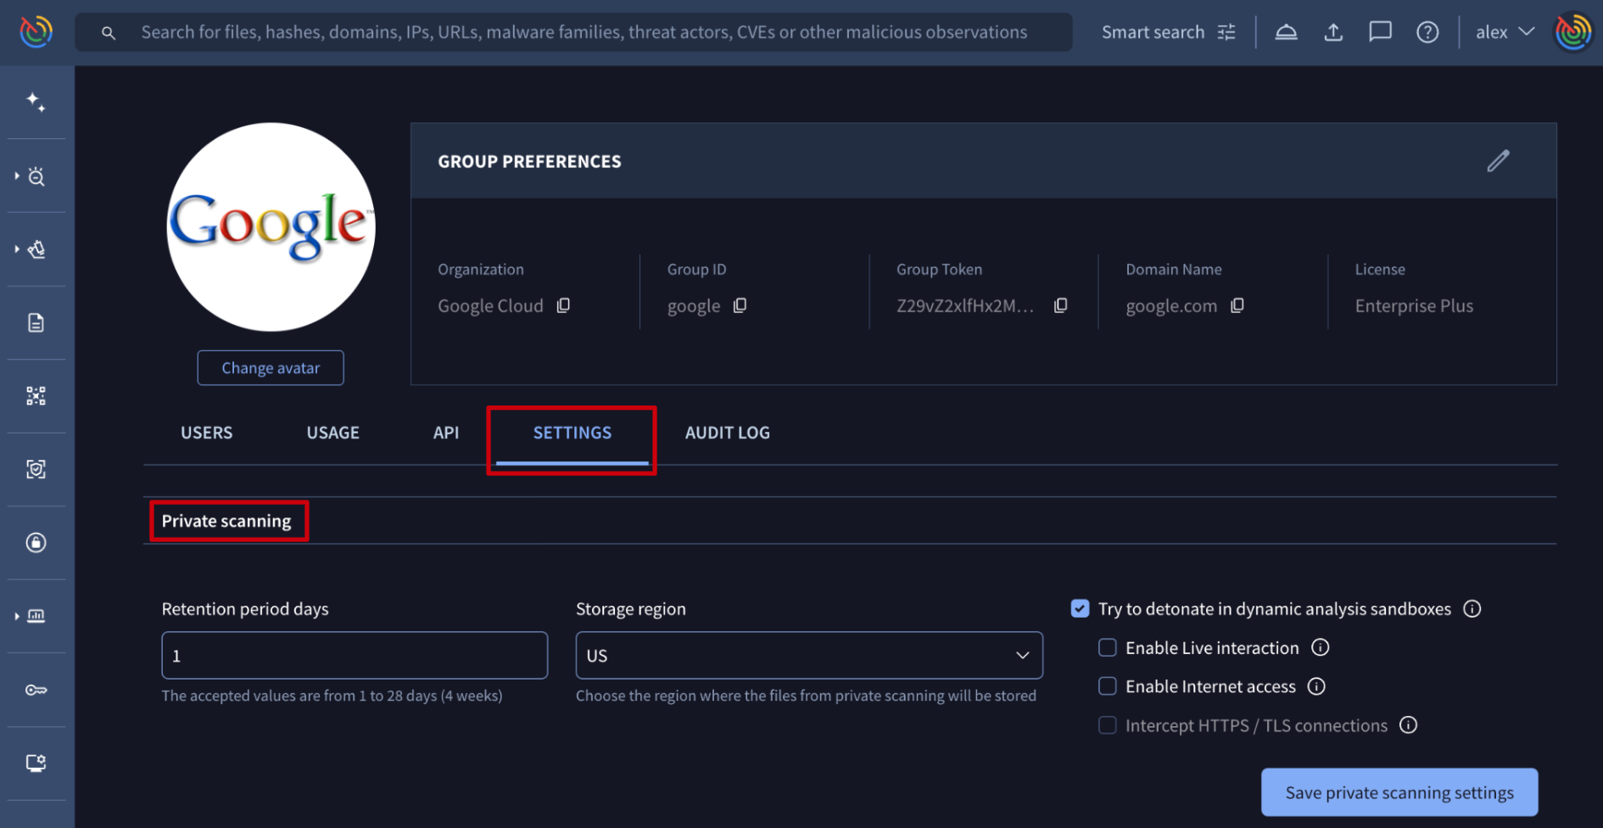Open the Storage region dropdown
Image resolution: width=1603 pixels, height=828 pixels.
click(x=809, y=655)
